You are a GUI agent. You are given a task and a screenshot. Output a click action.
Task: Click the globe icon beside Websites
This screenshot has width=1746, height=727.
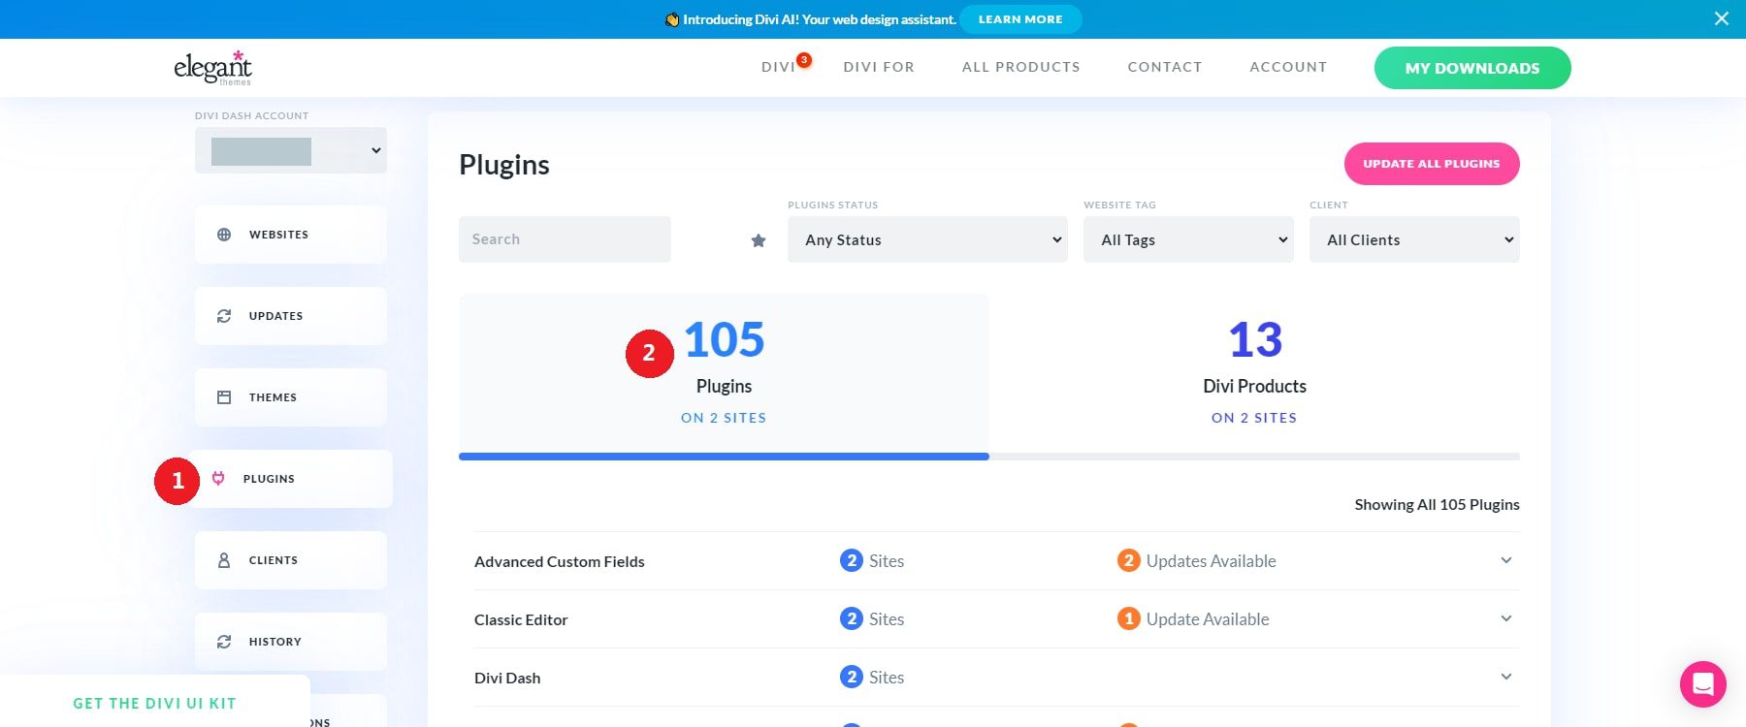click(224, 235)
